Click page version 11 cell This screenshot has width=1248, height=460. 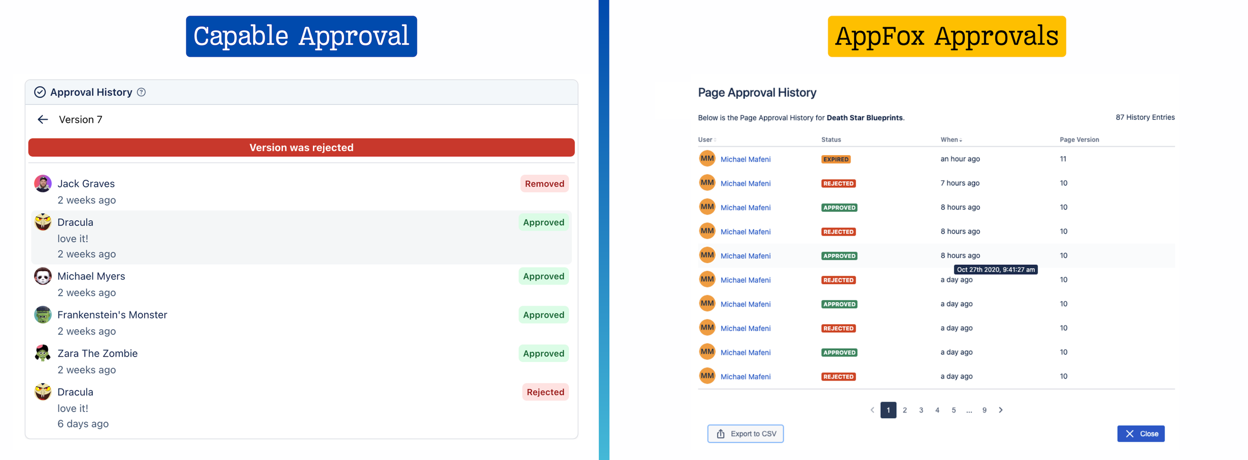(x=1063, y=159)
